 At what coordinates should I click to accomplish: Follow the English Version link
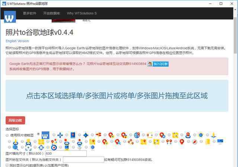[x=17, y=41]
